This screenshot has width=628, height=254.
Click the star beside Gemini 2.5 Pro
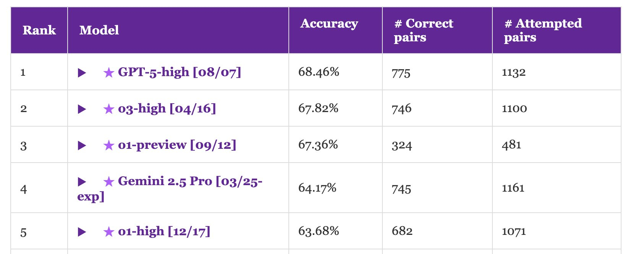pos(109,181)
